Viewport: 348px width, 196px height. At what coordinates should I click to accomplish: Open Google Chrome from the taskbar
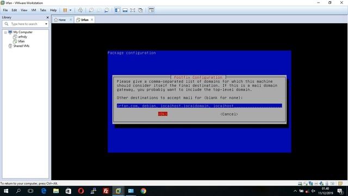click(x=144, y=191)
